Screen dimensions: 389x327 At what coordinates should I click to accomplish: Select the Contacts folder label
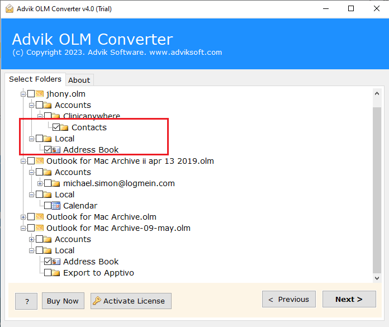(x=89, y=127)
